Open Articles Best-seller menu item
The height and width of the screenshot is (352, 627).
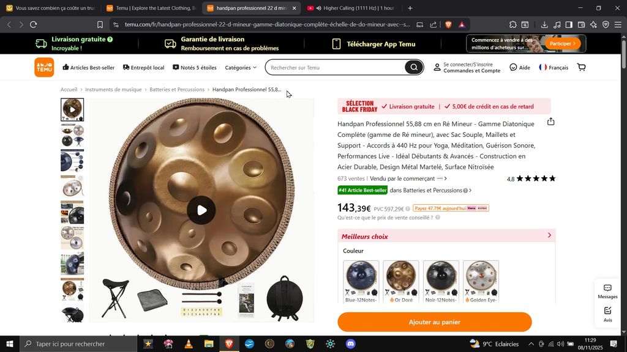tap(88, 67)
